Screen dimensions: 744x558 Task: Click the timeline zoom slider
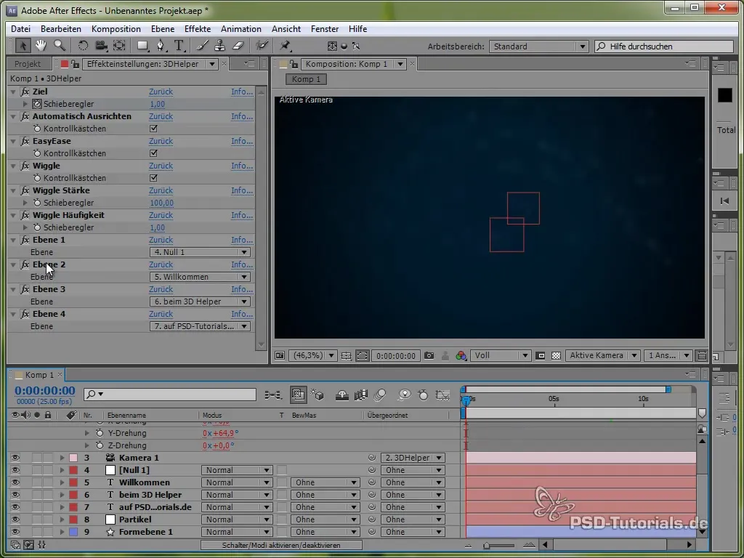pyautogui.click(x=498, y=545)
